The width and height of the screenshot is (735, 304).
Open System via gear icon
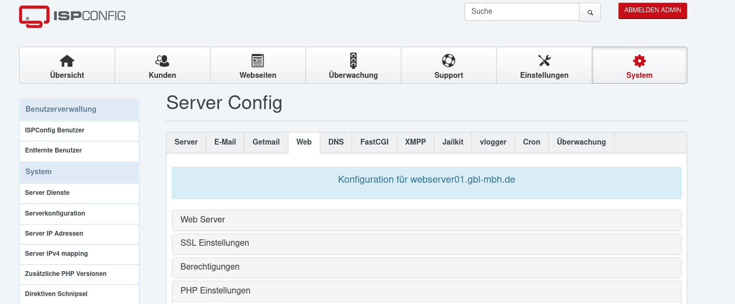(640, 61)
